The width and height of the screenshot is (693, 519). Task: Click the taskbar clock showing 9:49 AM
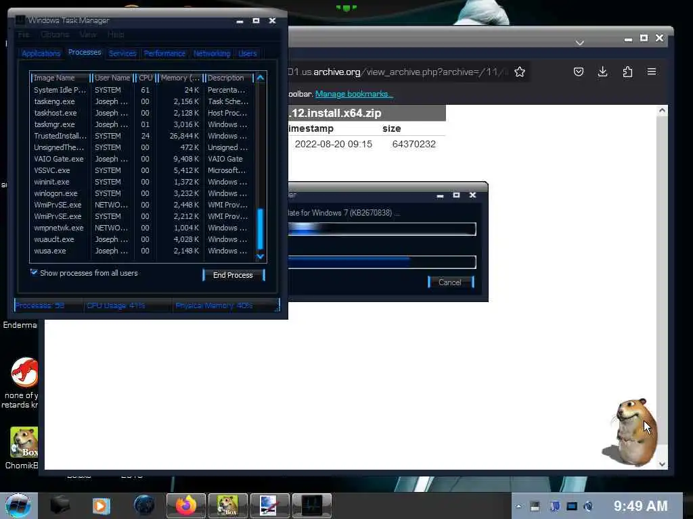point(640,505)
